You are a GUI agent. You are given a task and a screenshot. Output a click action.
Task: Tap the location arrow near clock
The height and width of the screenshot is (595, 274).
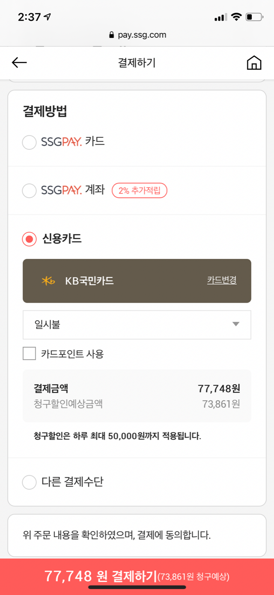[x=48, y=17]
